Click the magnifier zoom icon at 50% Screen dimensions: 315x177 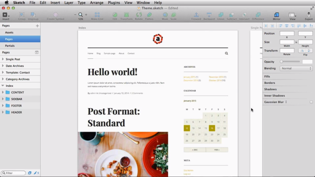pyautogui.click(x=81, y=15)
